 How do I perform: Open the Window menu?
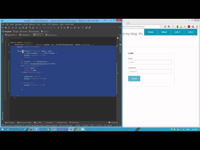pyautogui.click(x=55, y=24)
